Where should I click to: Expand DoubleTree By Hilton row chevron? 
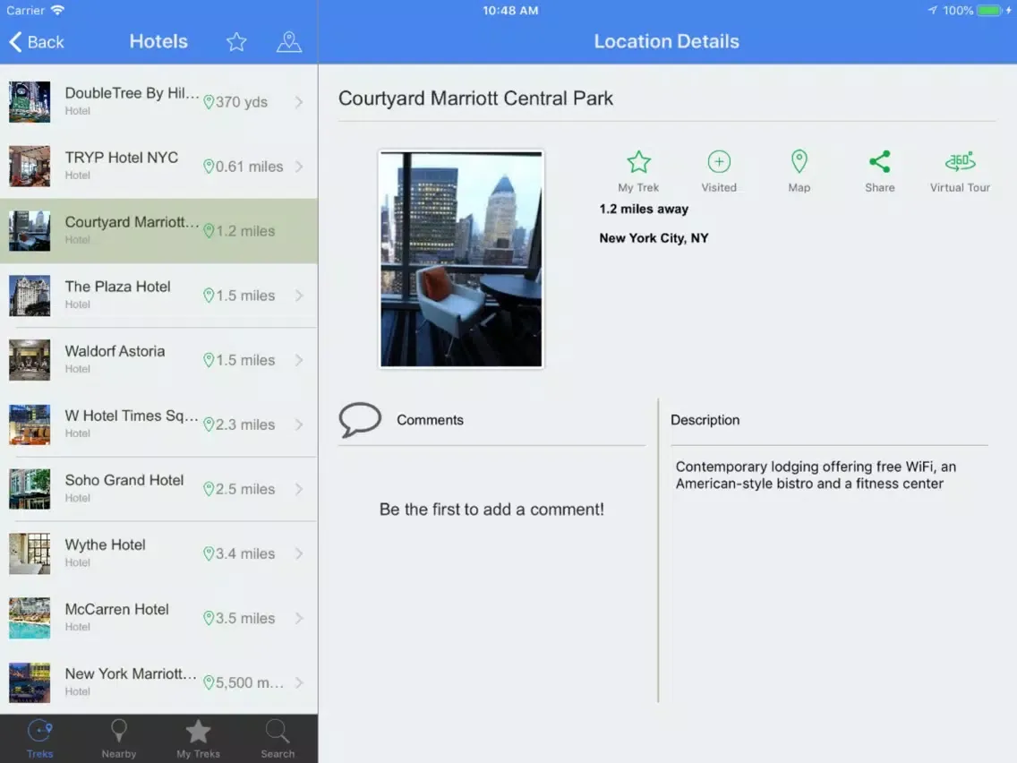tap(299, 102)
